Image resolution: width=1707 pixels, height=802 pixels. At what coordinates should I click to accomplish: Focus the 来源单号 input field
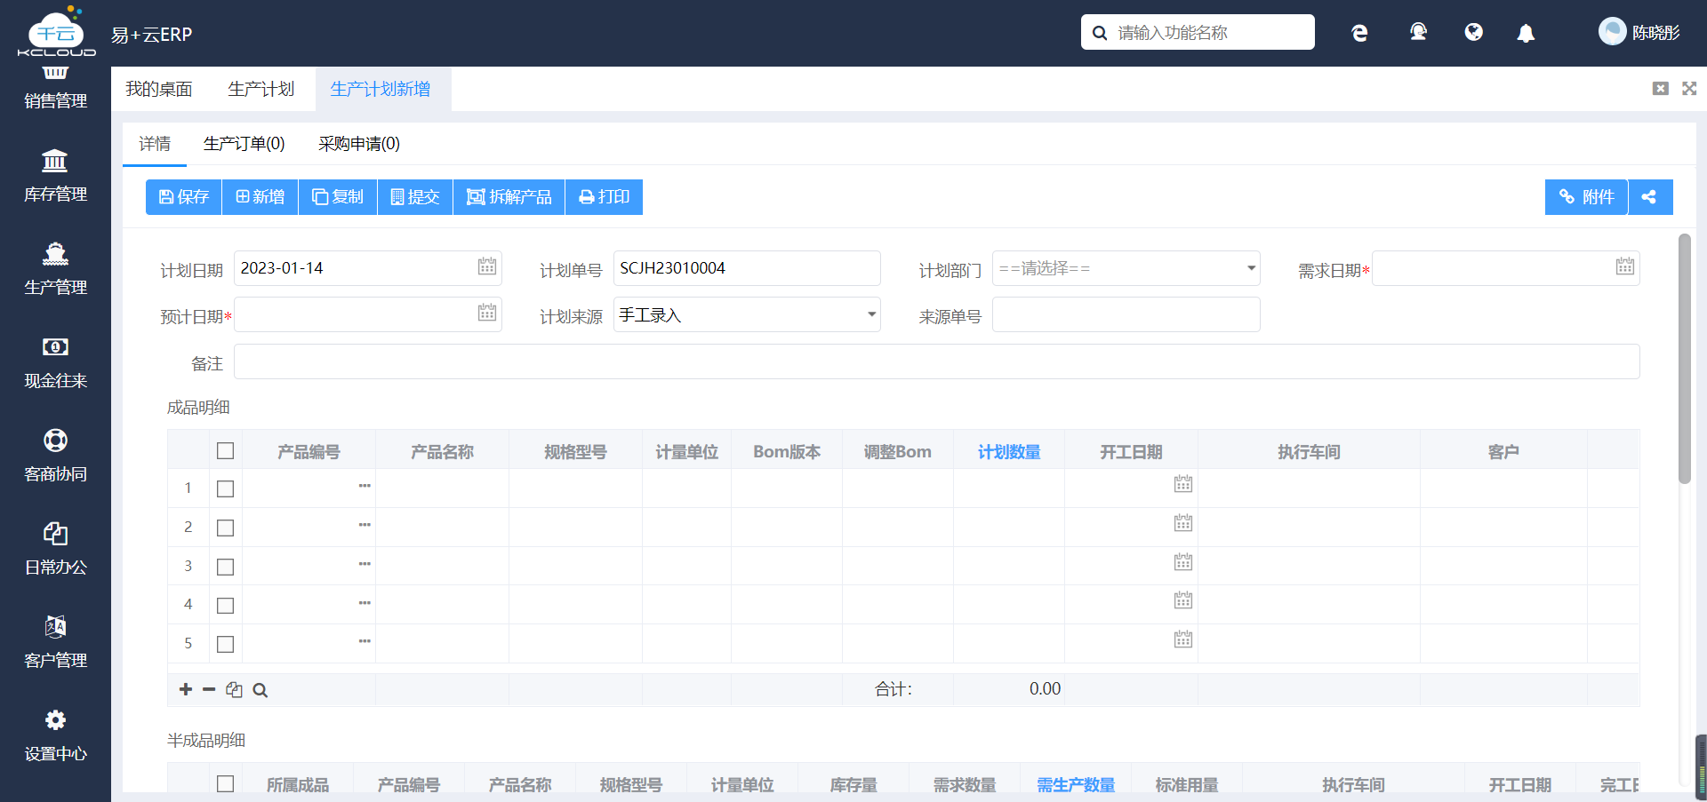tap(1126, 314)
